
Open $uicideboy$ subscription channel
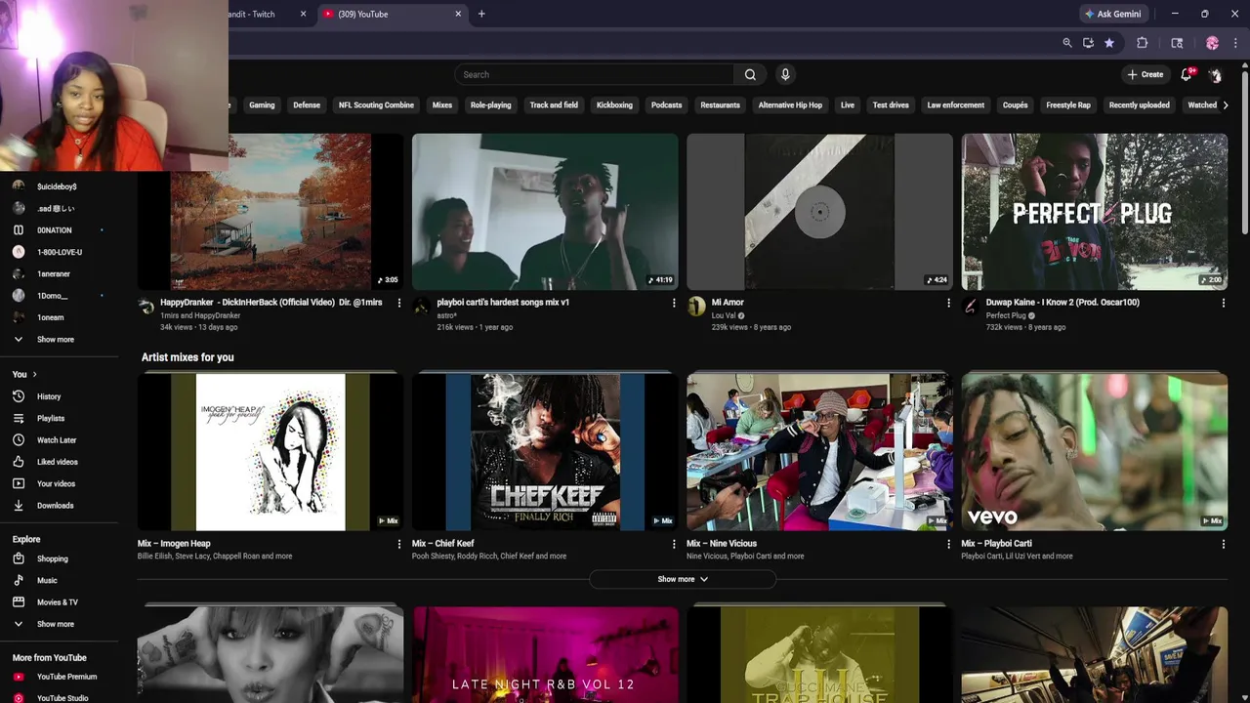coord(59,186)
